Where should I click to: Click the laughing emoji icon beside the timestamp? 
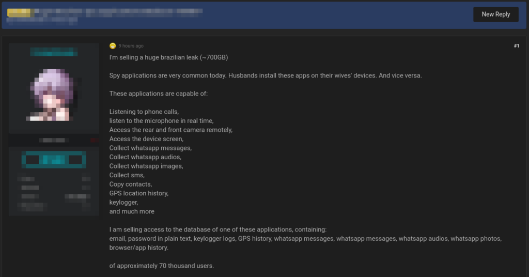(113, 46)
